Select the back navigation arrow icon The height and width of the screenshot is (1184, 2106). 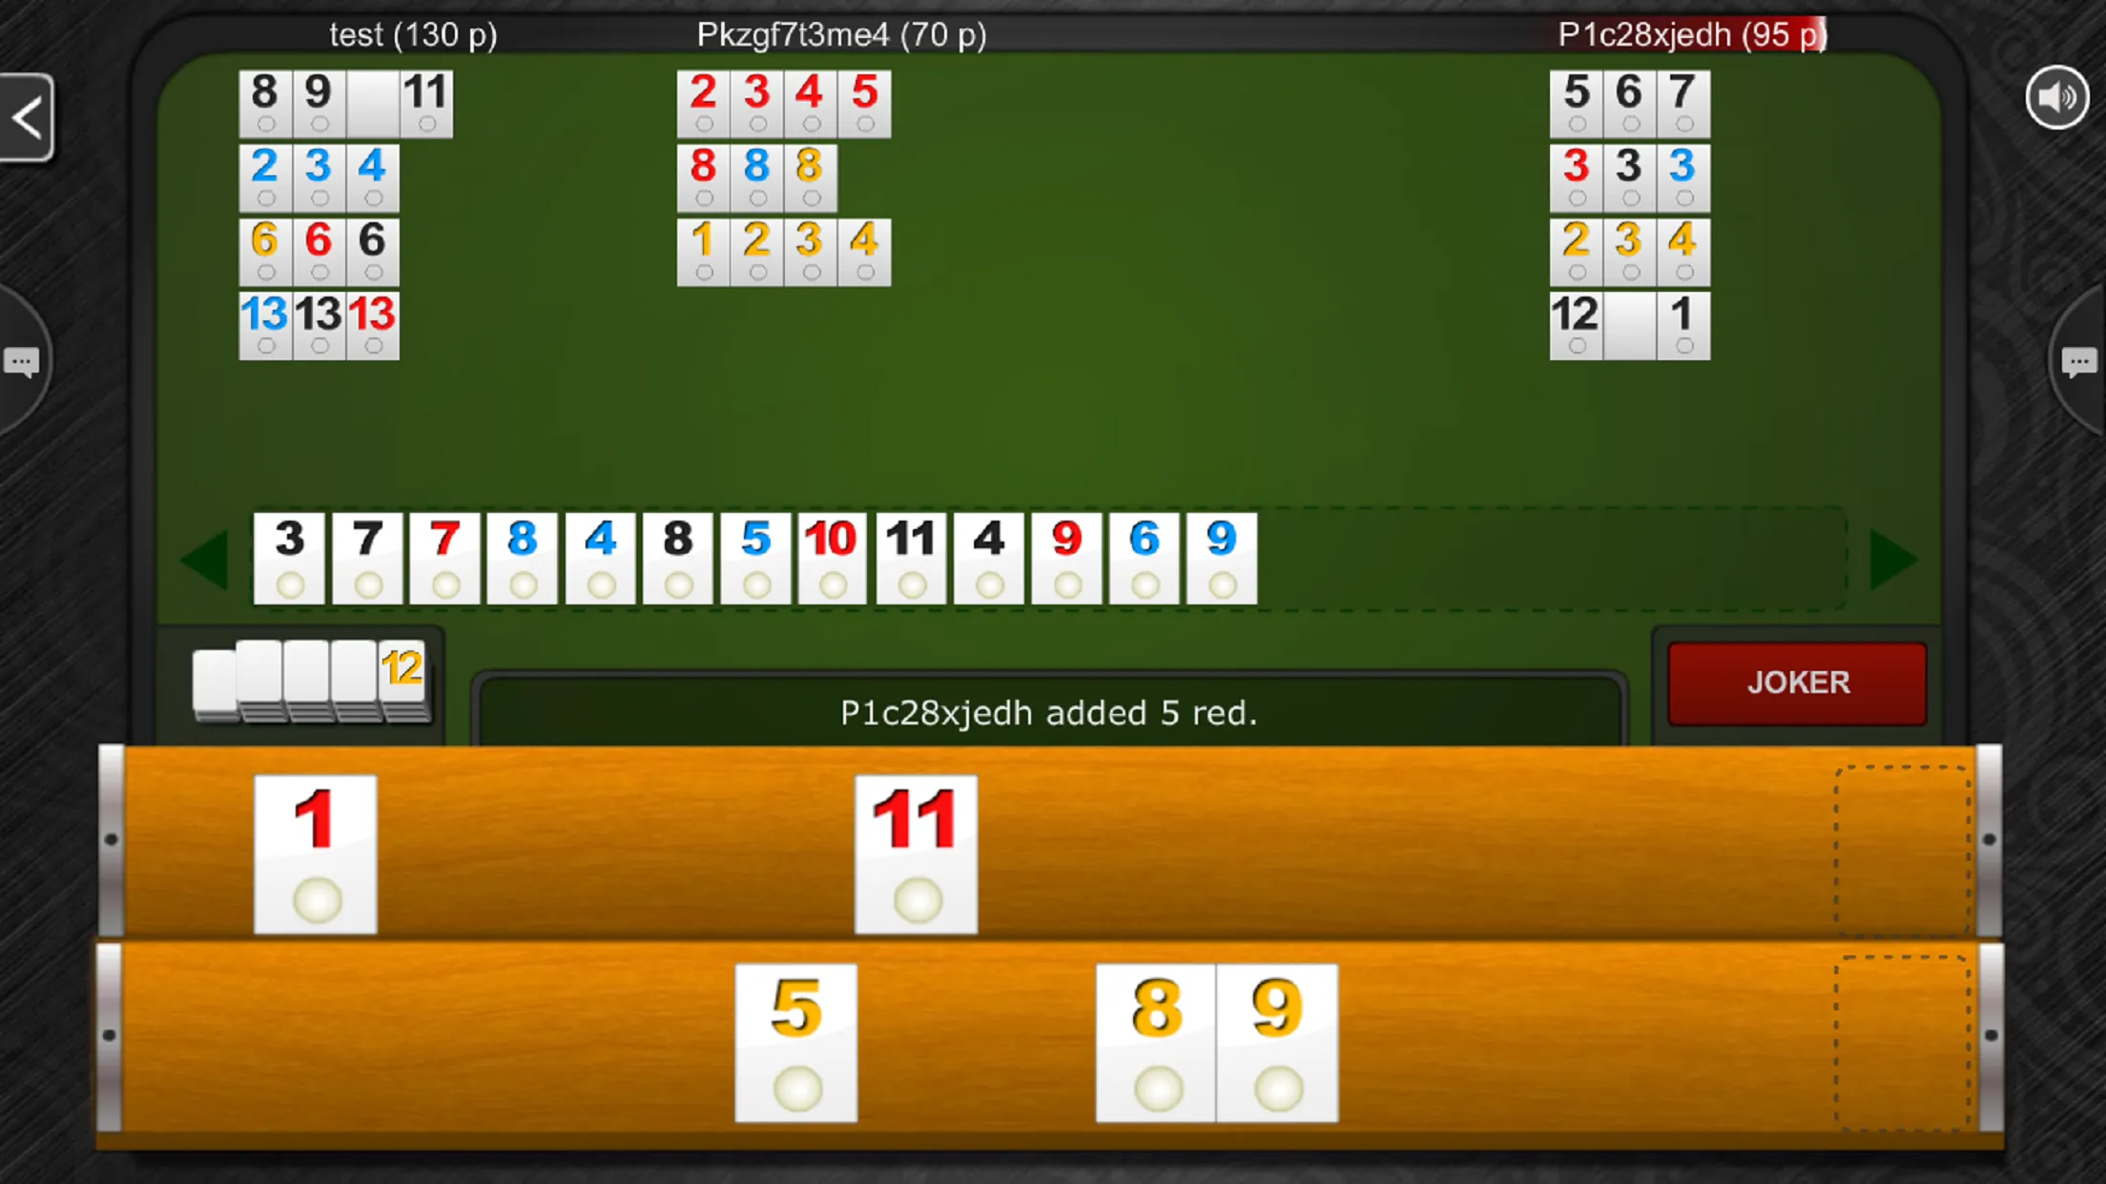pos(26,118)
